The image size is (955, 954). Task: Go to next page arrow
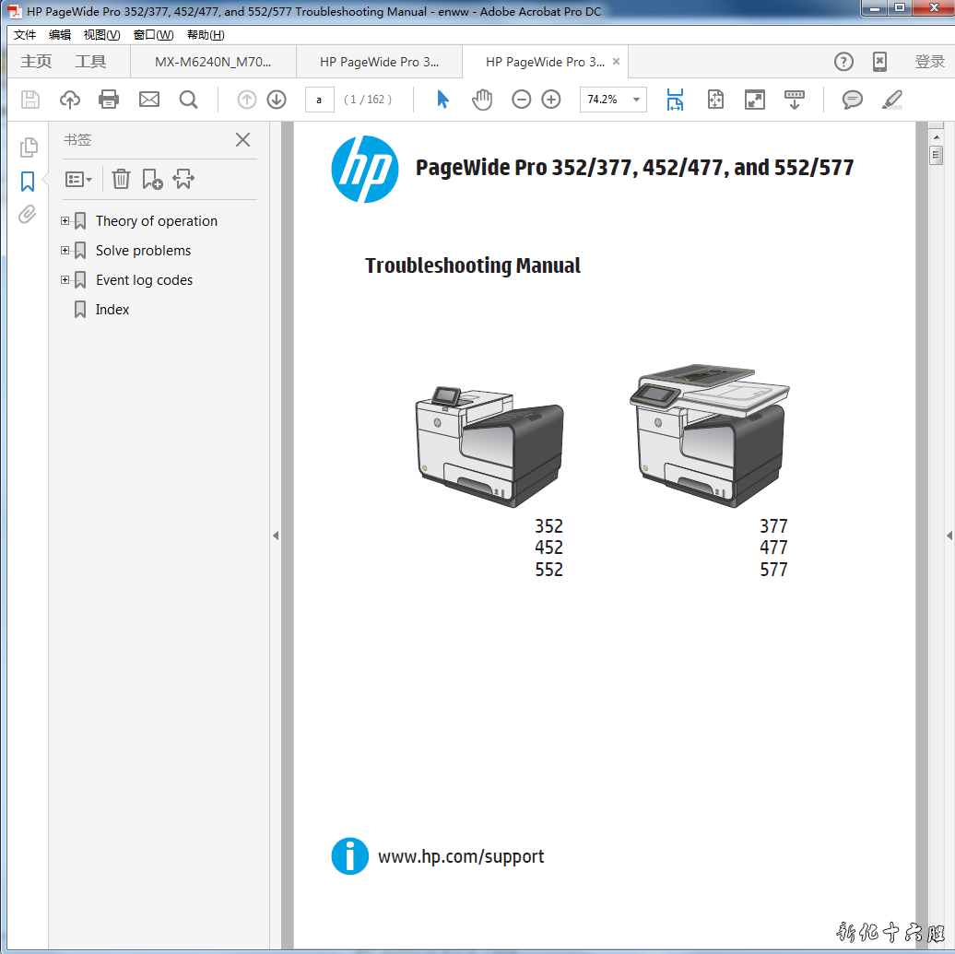277,100
